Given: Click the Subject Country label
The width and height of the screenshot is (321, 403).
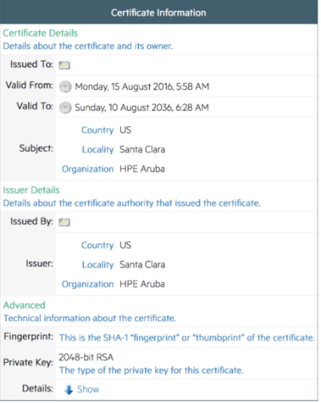Looking at the screenshot, I should 97,130.
